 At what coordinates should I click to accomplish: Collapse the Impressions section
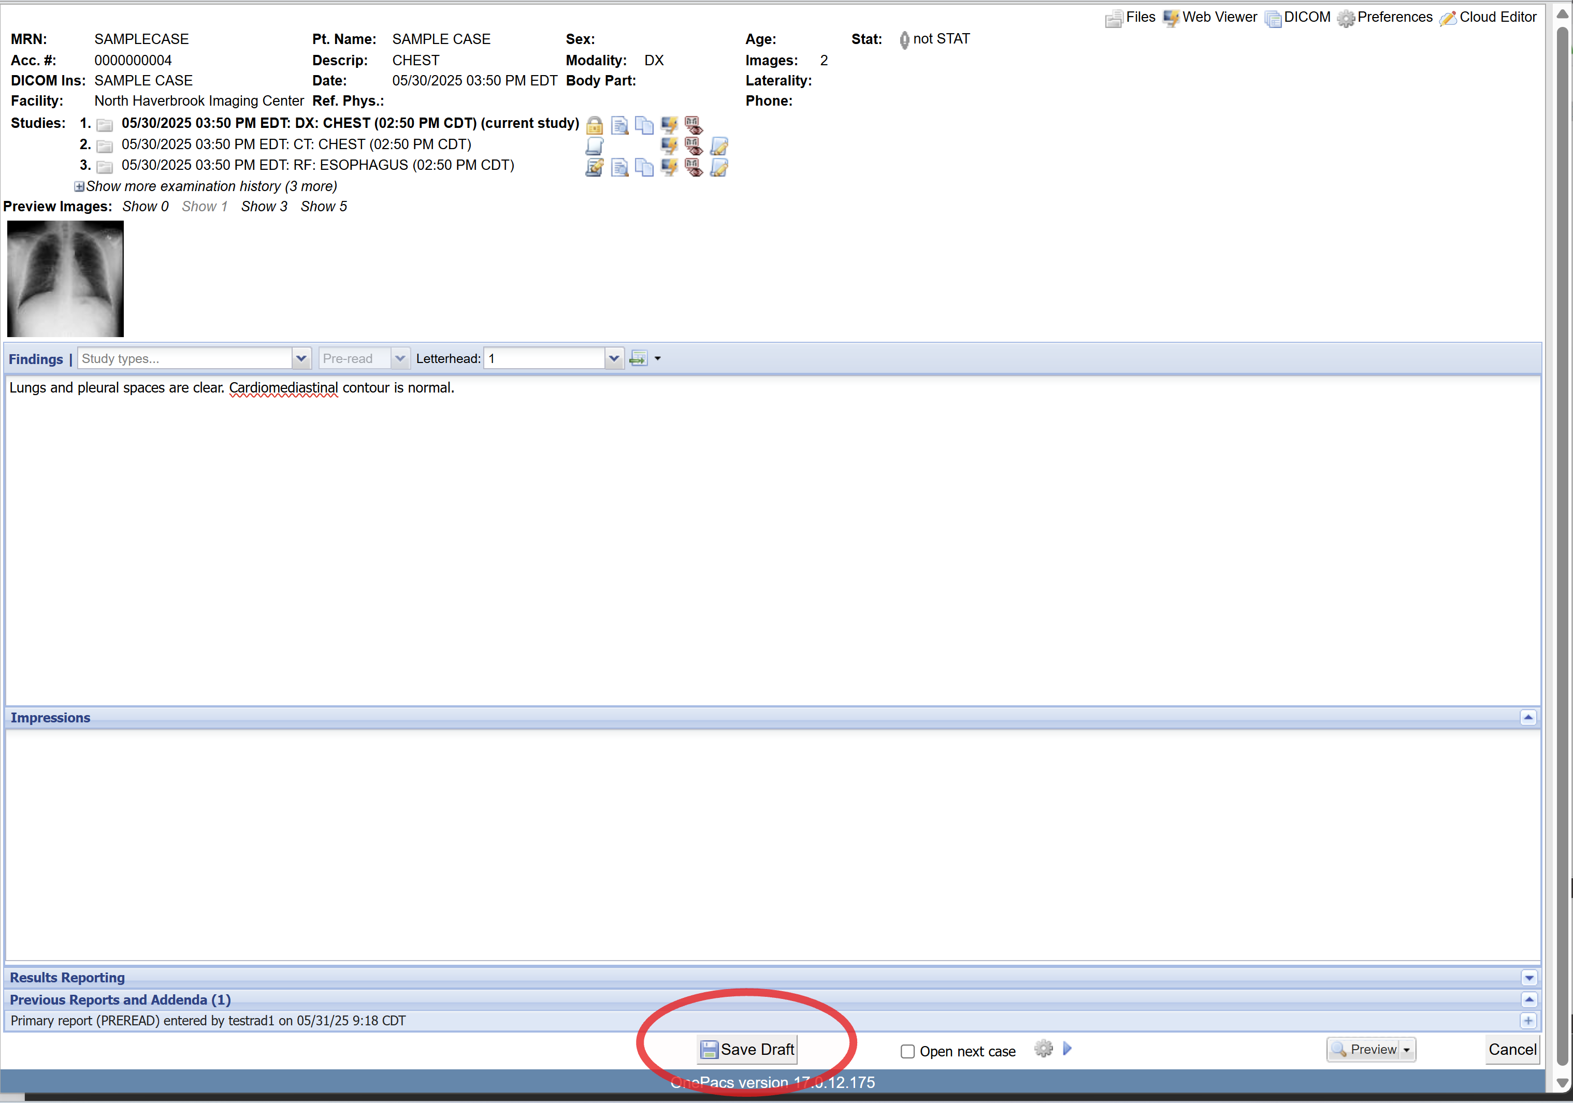[x=1528, y=717]
